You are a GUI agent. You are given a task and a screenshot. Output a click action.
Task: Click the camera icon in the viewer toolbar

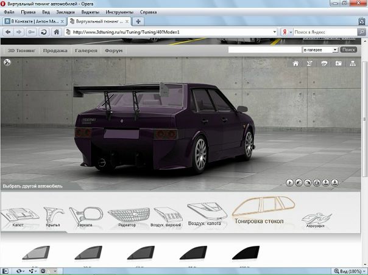pos(338,63)
